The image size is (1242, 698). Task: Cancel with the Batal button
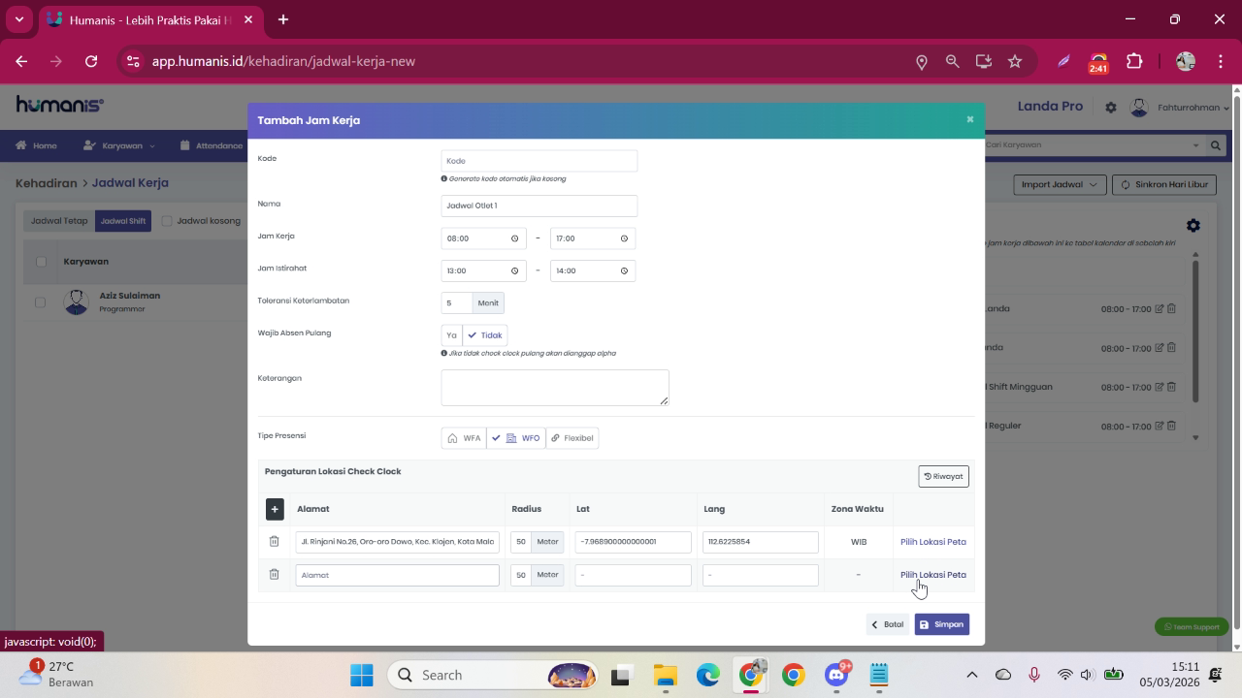[x=888, y=624]
